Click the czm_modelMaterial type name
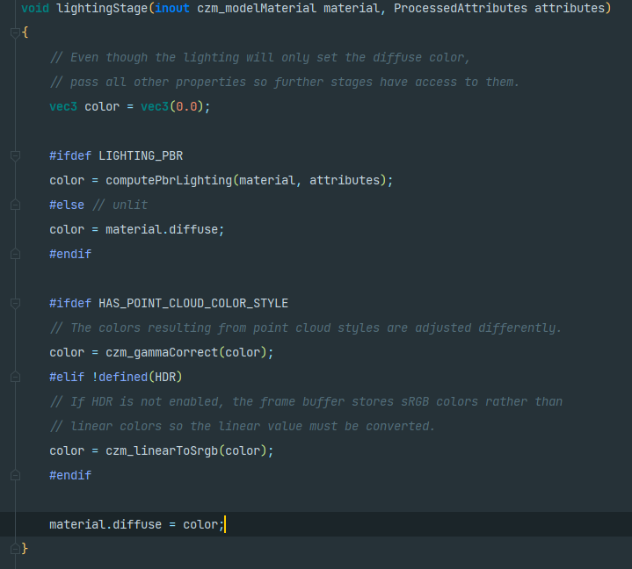 pos(257,9)
